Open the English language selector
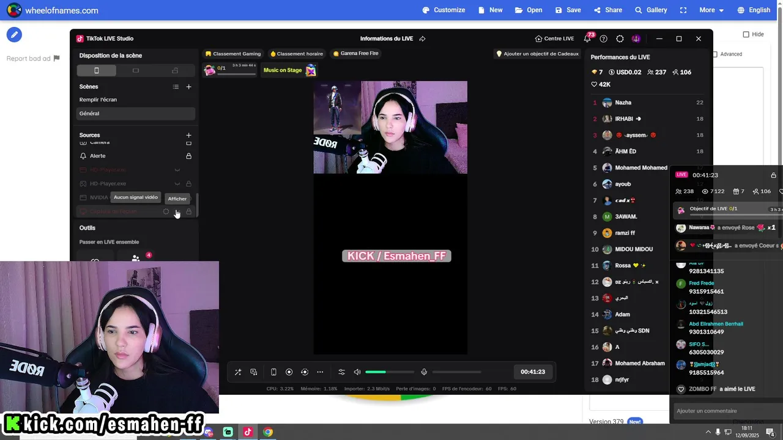783x440 pixels. 754,10
